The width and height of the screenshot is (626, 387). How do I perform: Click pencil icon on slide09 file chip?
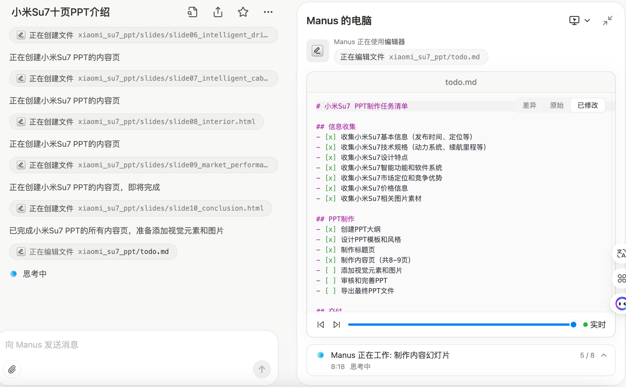click(x=21, y=165)
